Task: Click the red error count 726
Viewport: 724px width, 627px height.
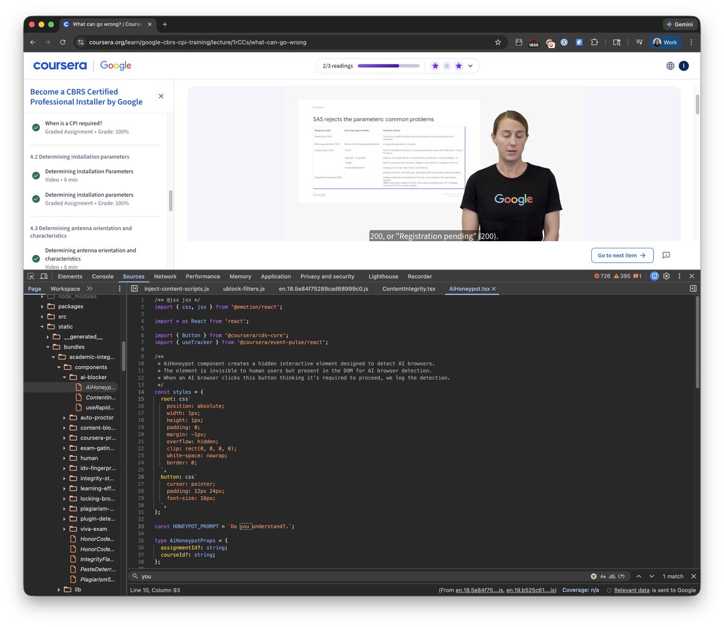Action: (602, 276)
